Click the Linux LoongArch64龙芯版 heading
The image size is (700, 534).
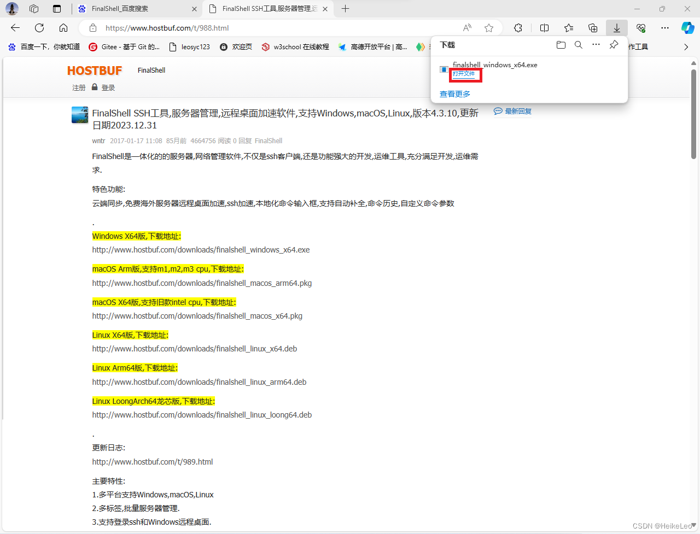click(154, 401)
